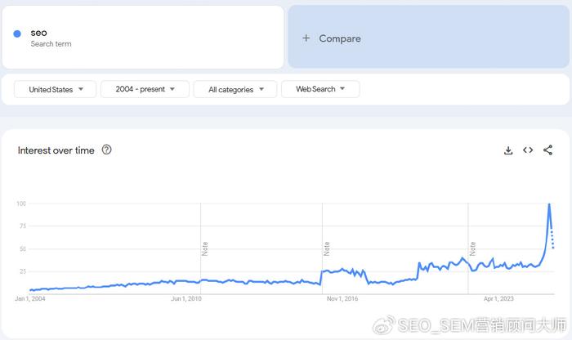Click the plus icon beside Compare
The width and height of the screenshot is (572, 340).
[306, 38]
